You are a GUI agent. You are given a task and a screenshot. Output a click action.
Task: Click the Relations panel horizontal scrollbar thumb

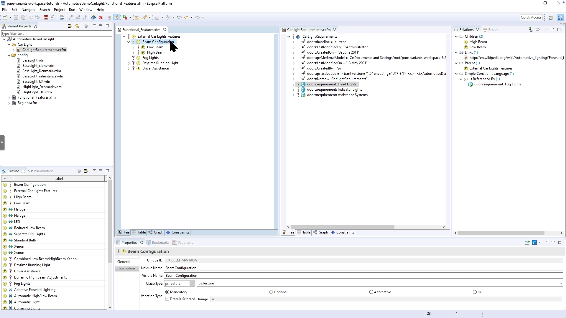(x=501, y=233)
